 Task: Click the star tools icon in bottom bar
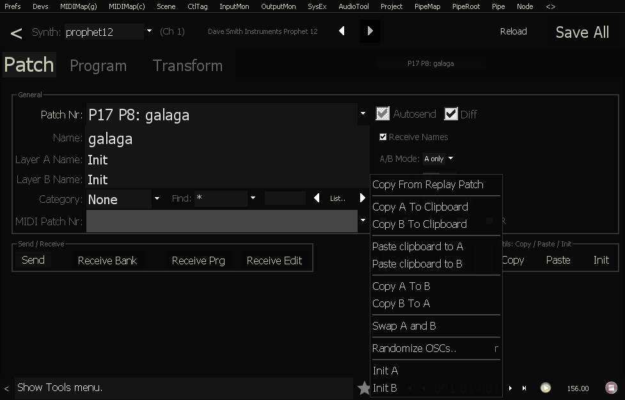[364, 388]
